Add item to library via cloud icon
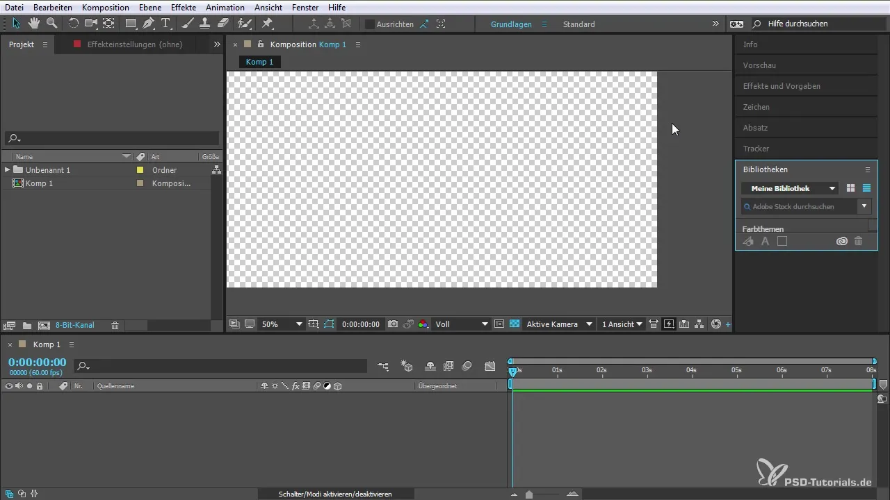 coord(841,241)
